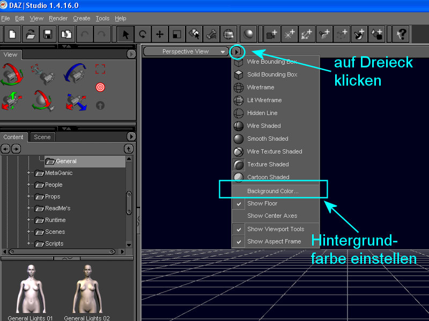429x321 pixels.
Task: Select the Rotate tool in the toolbar
Action: pos(143,34)
